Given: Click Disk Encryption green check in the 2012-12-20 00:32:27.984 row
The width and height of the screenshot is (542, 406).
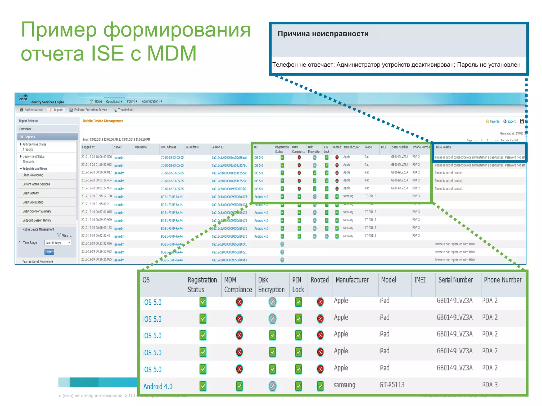Looking at the screenshot, I should tap(314, 189).
